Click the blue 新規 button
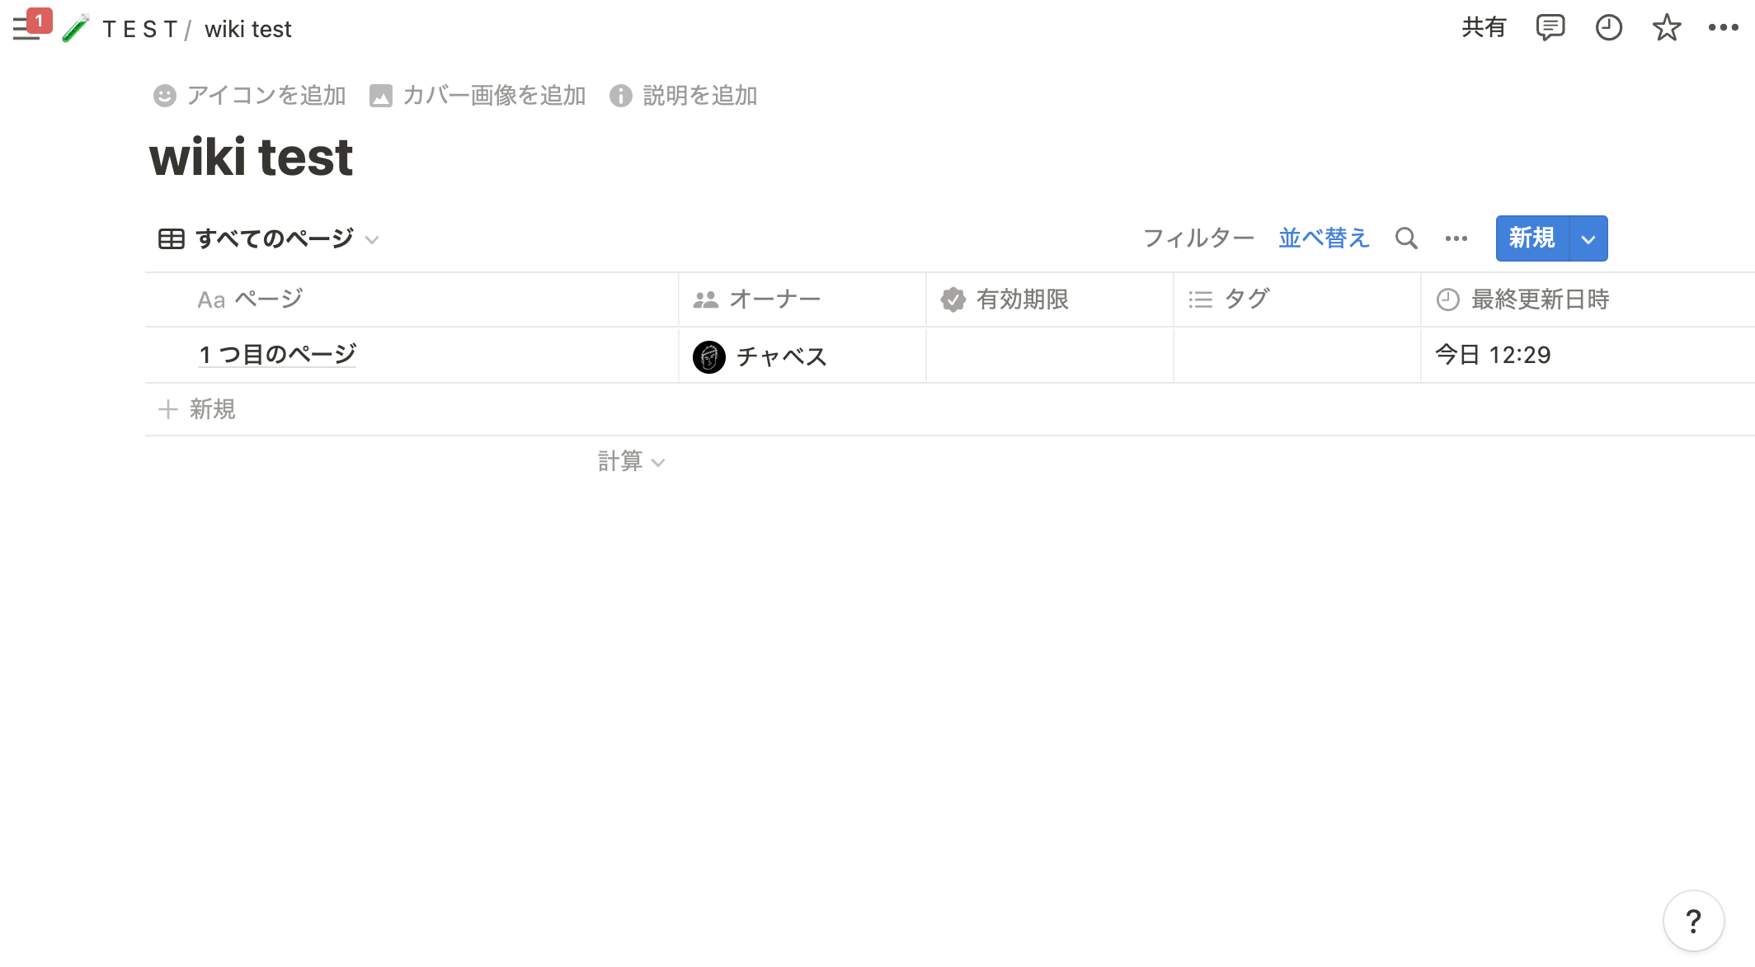1755x967 pixels. point(1532,238)
